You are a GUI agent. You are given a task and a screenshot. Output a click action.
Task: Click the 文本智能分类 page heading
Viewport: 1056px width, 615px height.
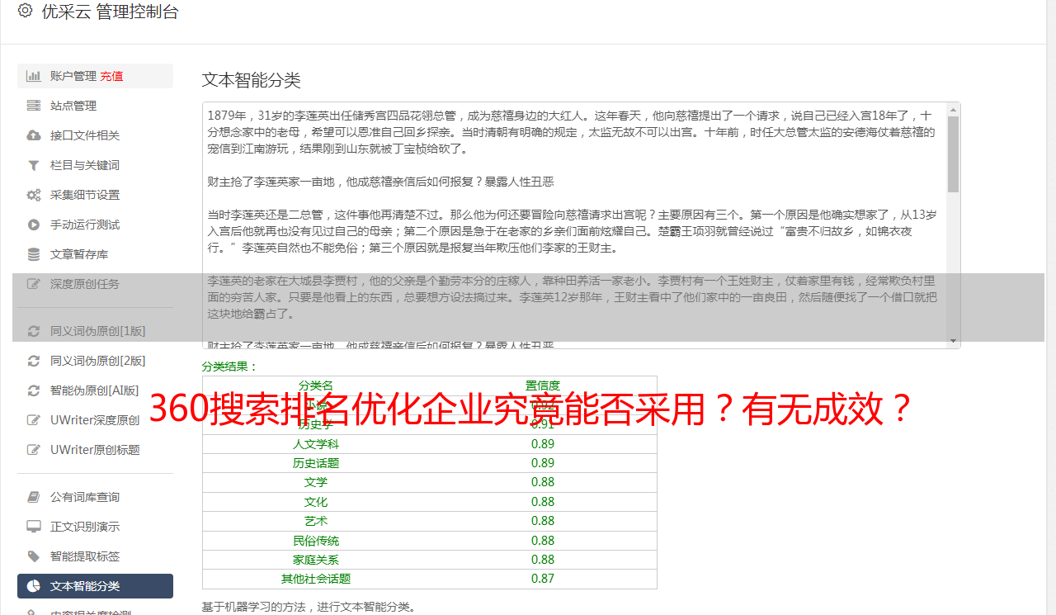click(252, 80)
